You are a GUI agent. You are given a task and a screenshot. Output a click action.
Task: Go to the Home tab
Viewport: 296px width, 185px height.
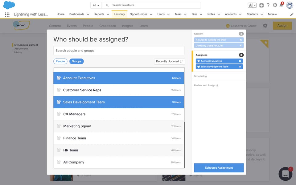pyautogui.click(x=61, y=14)
